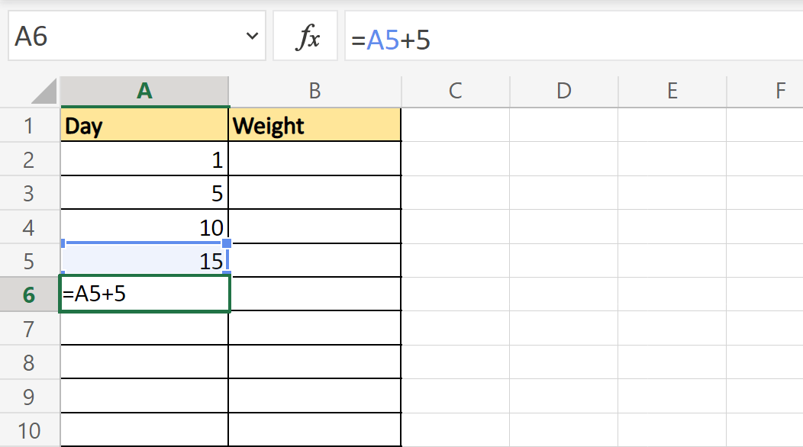Click the cell showing =A5+5
Image resolution: width=803 pixels, height=447 pixels.
click(144, 293)
